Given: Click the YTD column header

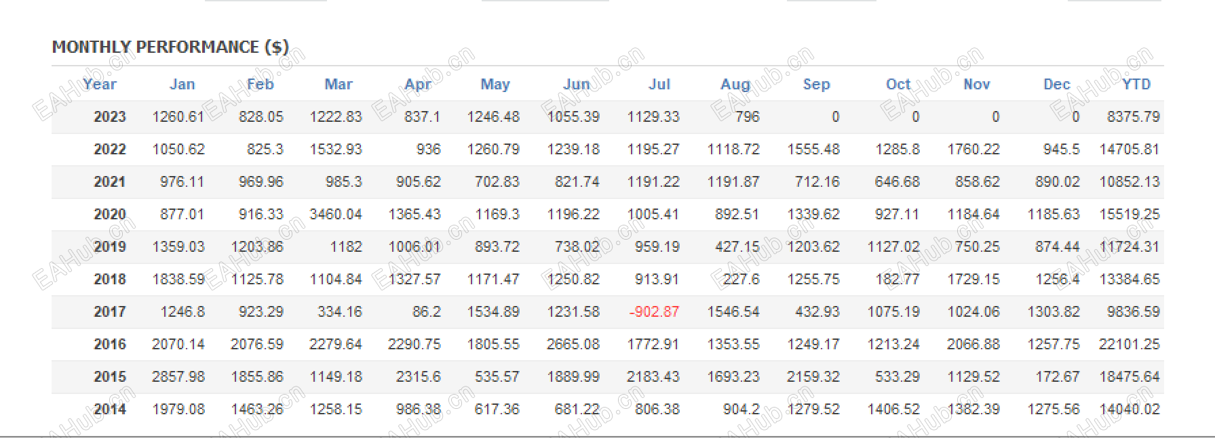Looking at the screenshot, I should click(1136, 84).
